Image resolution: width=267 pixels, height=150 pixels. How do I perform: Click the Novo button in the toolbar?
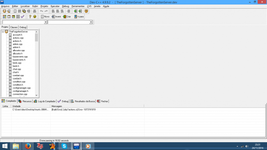click(x=45, y=16)
